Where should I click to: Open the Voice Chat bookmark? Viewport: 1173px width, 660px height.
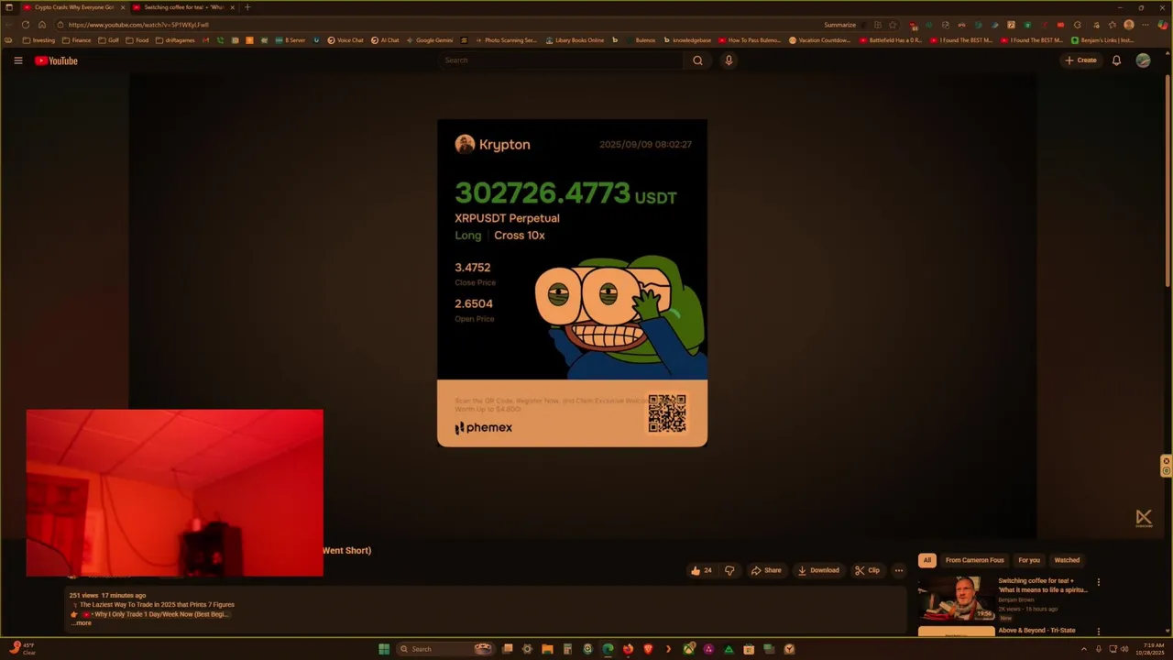click(x=346, y=40)
